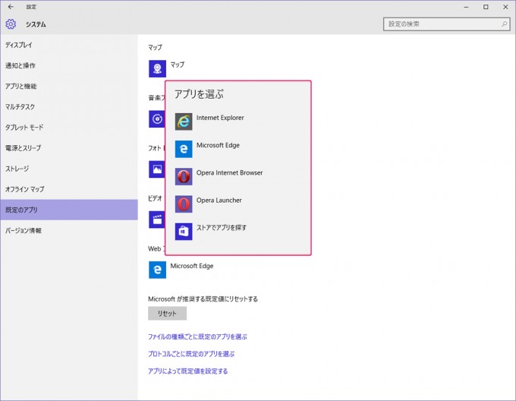Open the マルチタスク settings page
Image resolution: width=516 pixels, height=401 pixels.
click(x=69, y=106)
